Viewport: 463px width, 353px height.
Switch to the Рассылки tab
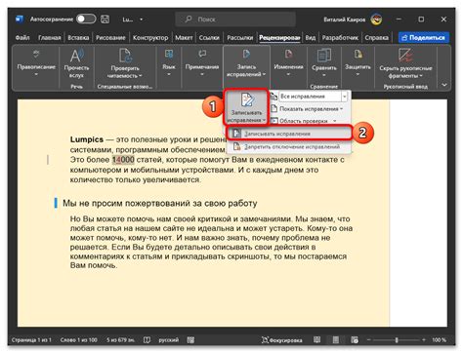240,38
